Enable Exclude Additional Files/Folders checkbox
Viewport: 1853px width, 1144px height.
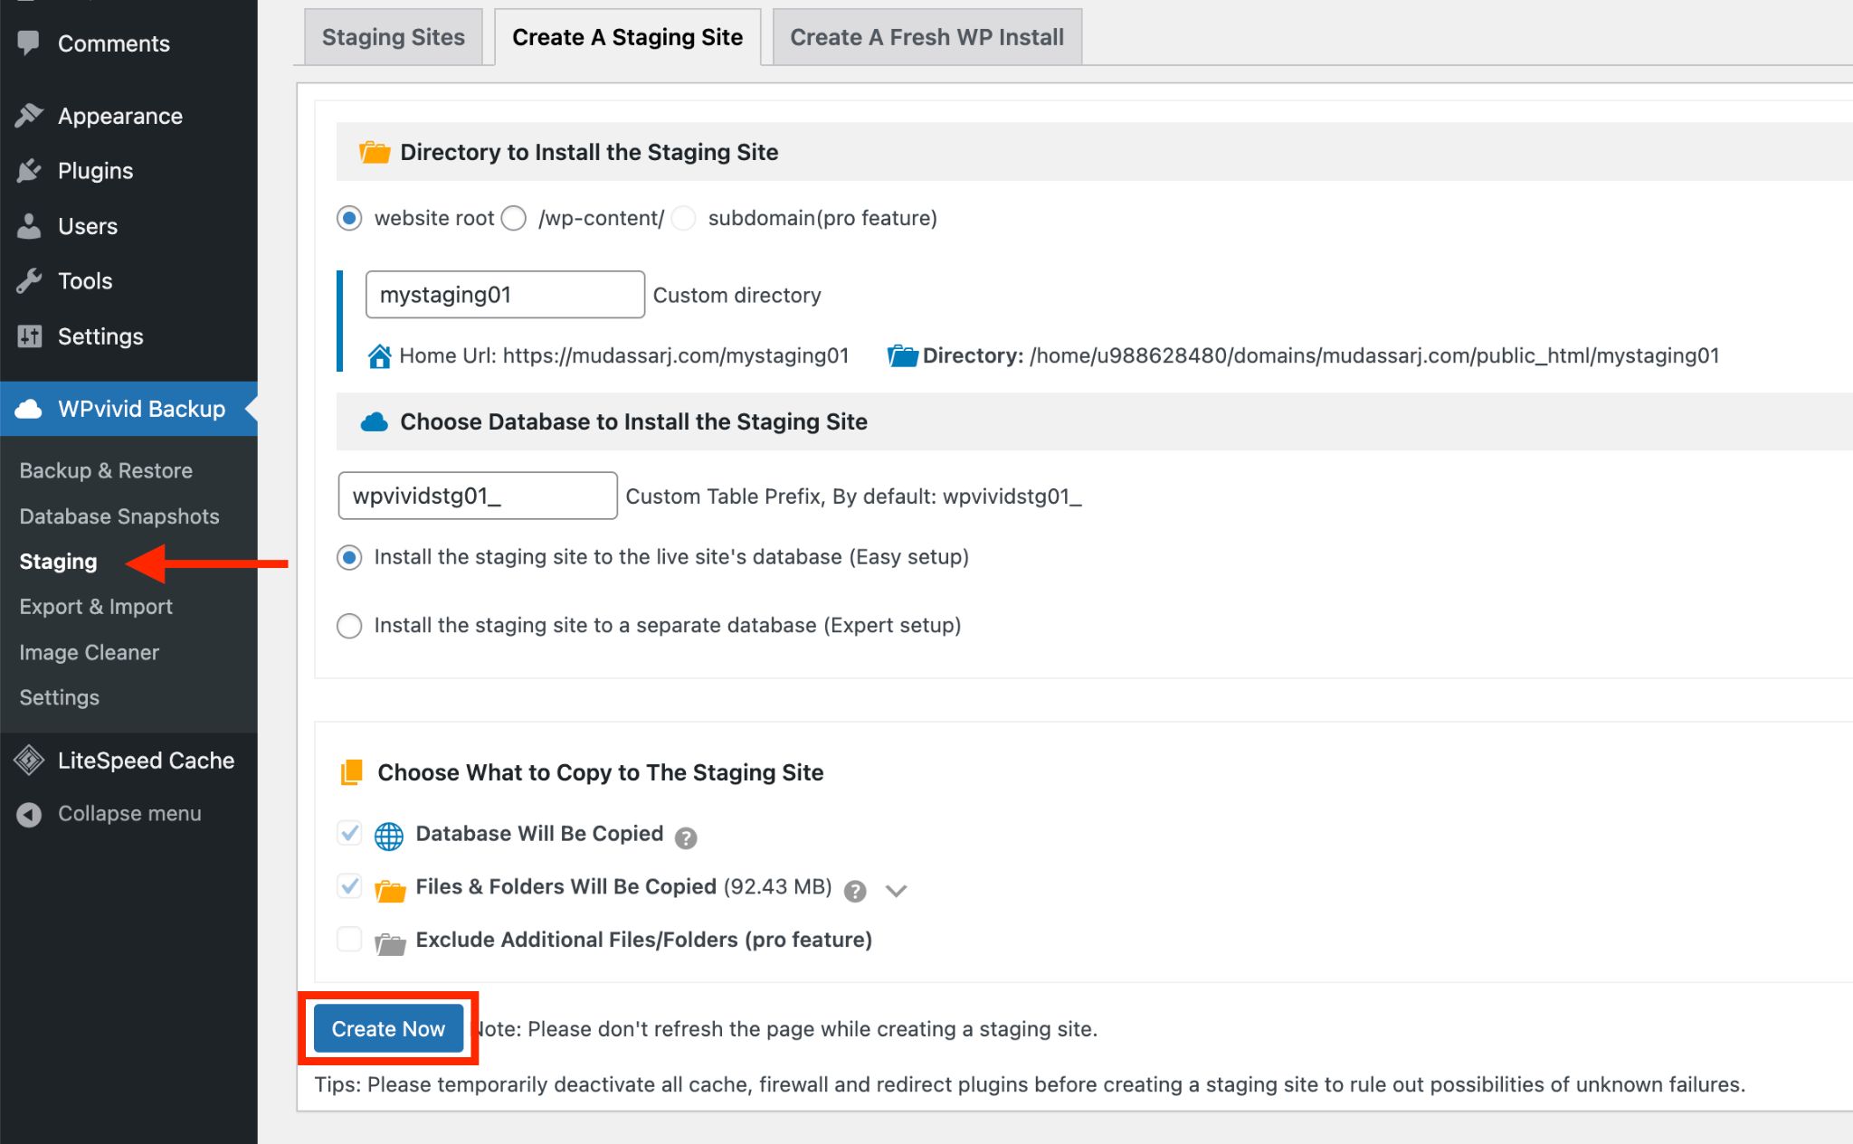(348, 939)
